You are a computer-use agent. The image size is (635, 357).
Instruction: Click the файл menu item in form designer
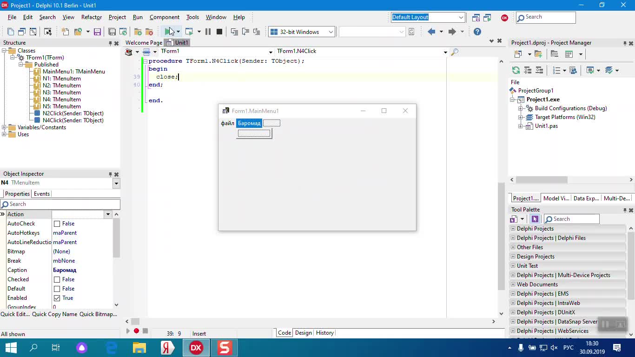point(227,123)
